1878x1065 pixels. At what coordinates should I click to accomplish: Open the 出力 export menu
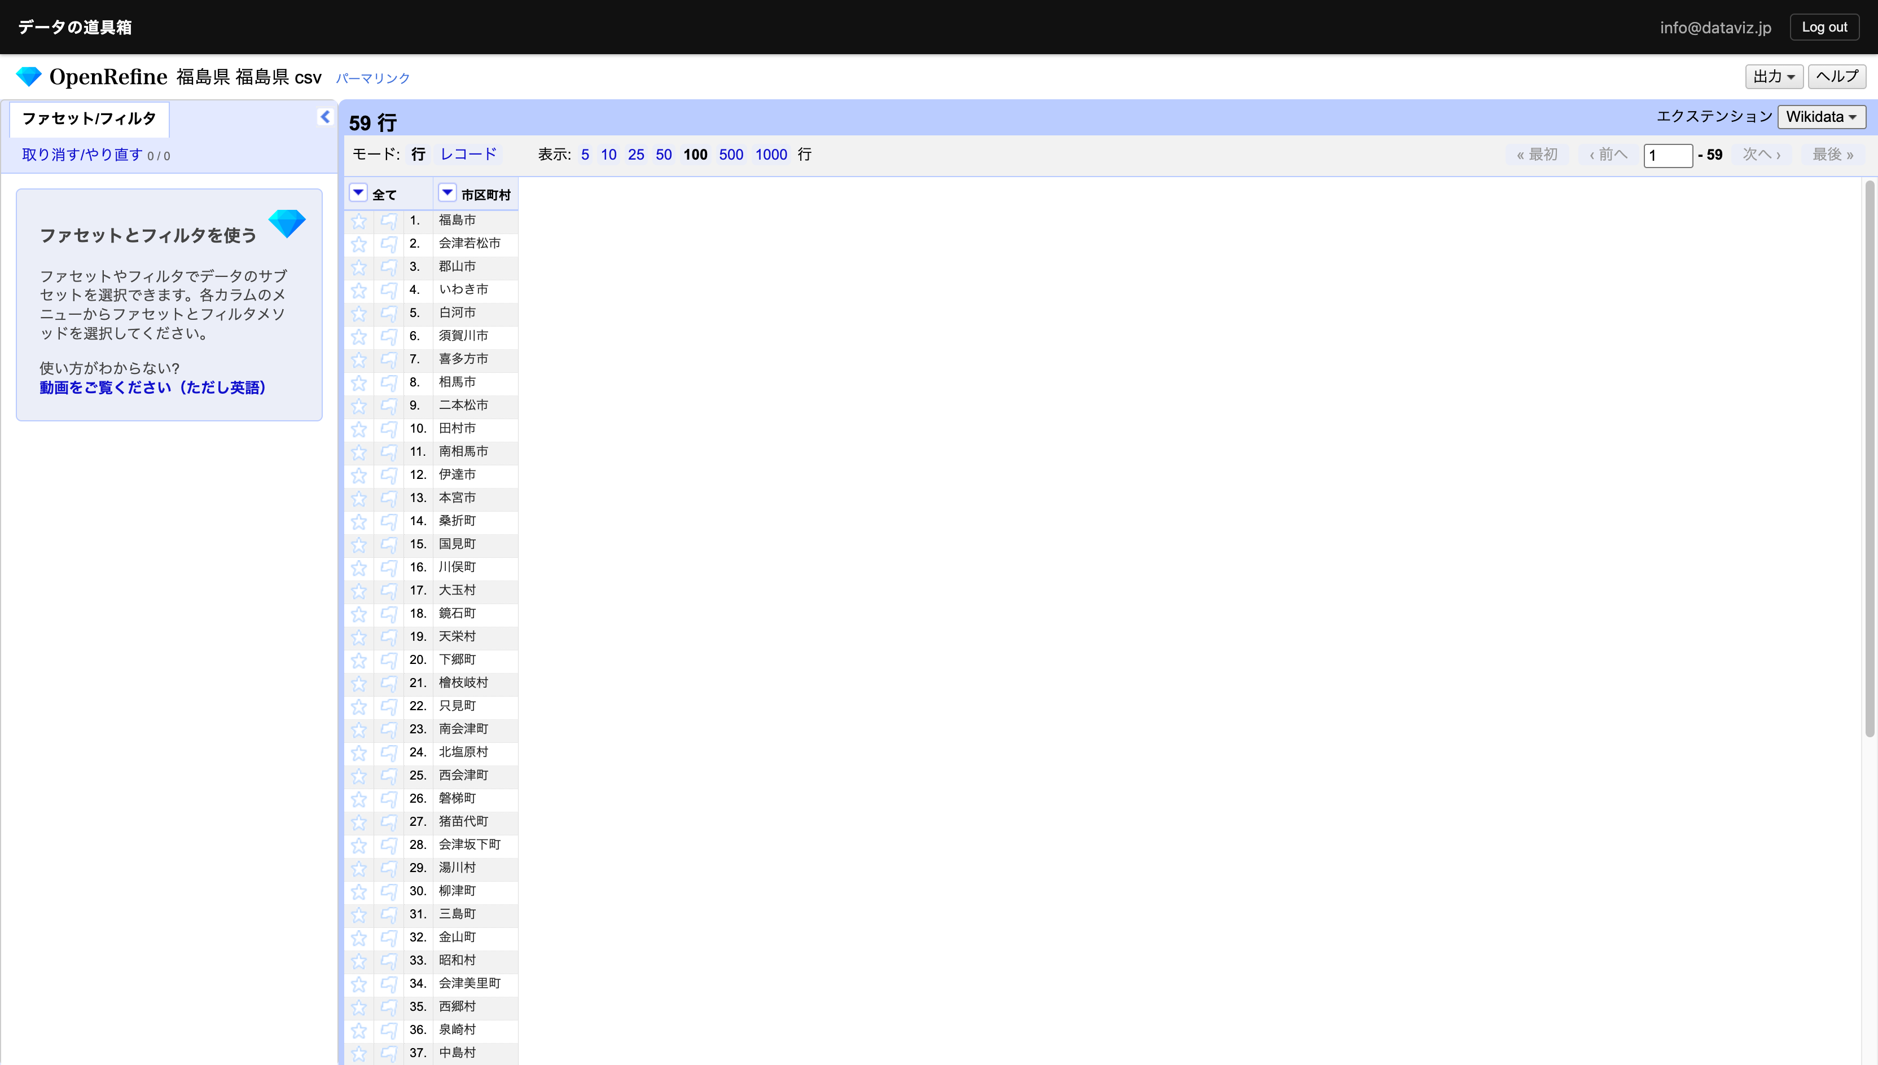[1774, 76]
